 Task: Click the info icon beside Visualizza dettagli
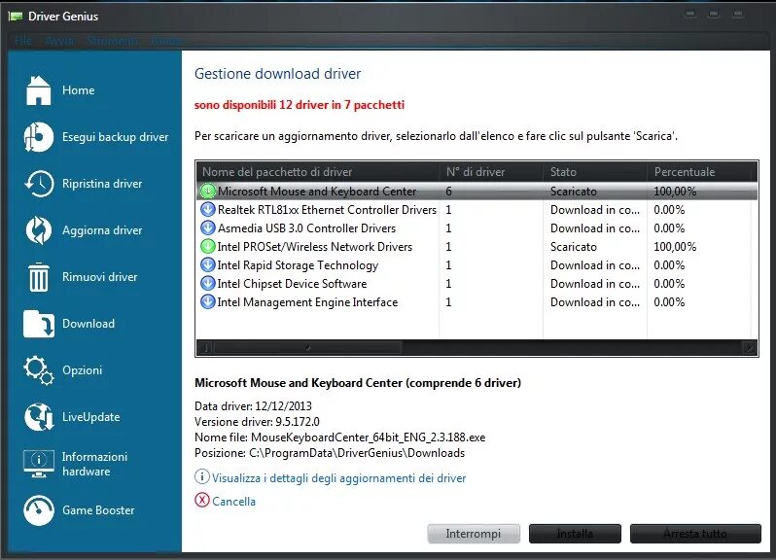pos(202,477)
